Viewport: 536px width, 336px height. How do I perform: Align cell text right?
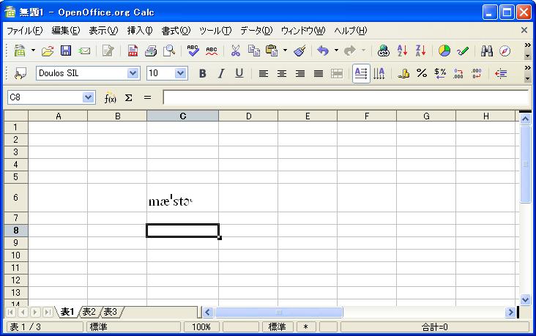300,73
